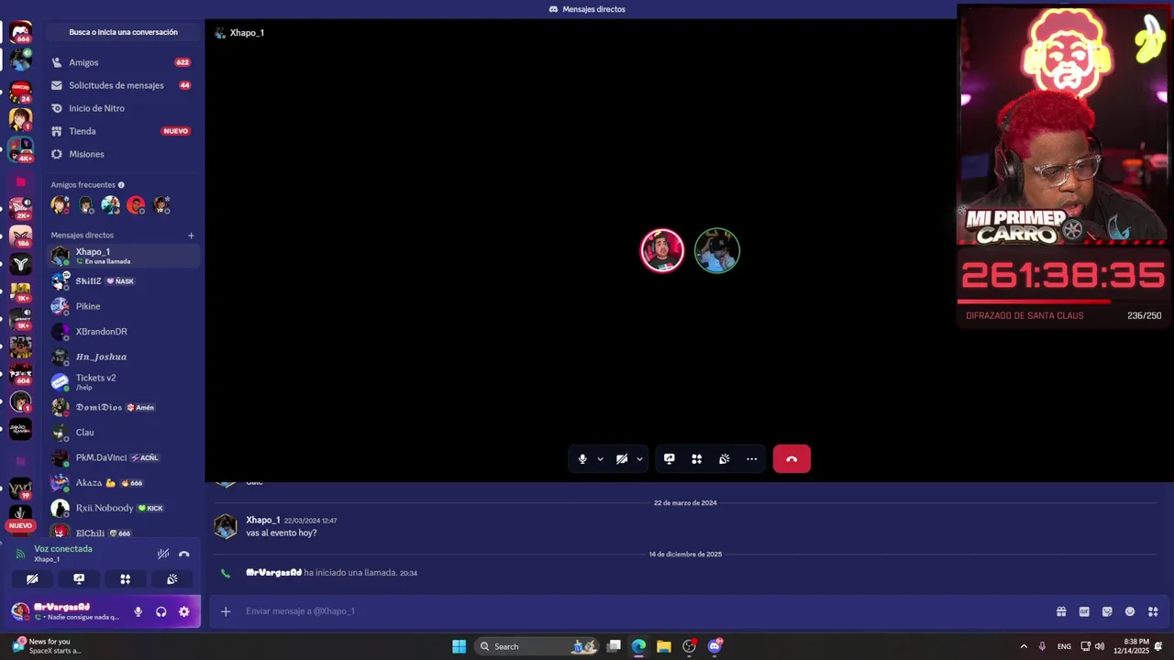1174x660 pixels.
Task: Create new direct message plus icon
Action: pyautogui.click(x=191, y=236)
